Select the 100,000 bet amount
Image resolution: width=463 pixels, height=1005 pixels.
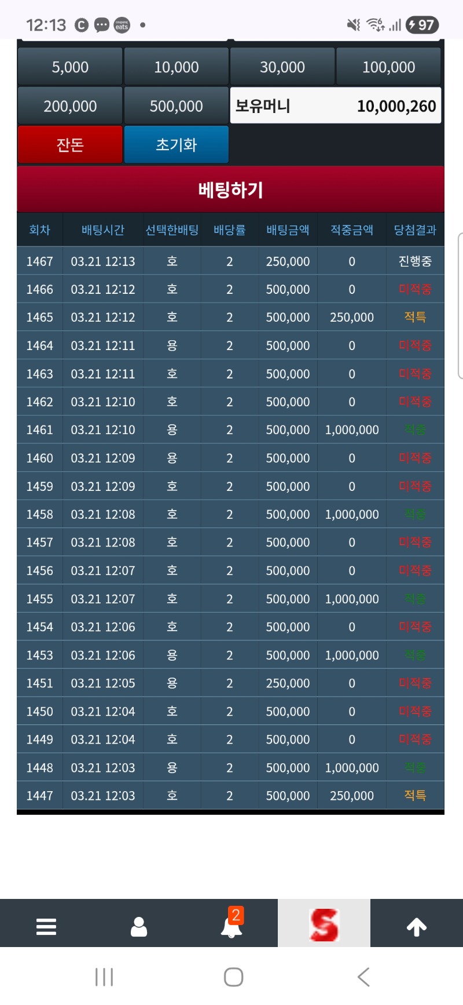(388, 67)
